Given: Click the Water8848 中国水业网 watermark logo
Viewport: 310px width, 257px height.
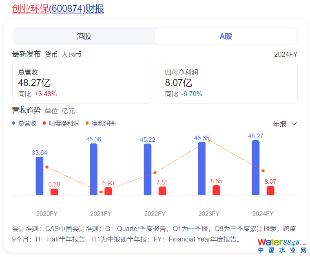Looking at the screenshot, I should [x=281, y=246].
